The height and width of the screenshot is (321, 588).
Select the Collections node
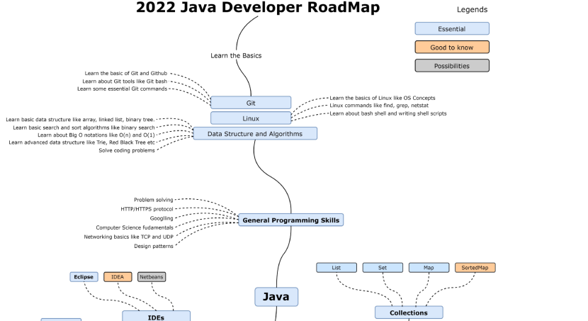(409, 312)
